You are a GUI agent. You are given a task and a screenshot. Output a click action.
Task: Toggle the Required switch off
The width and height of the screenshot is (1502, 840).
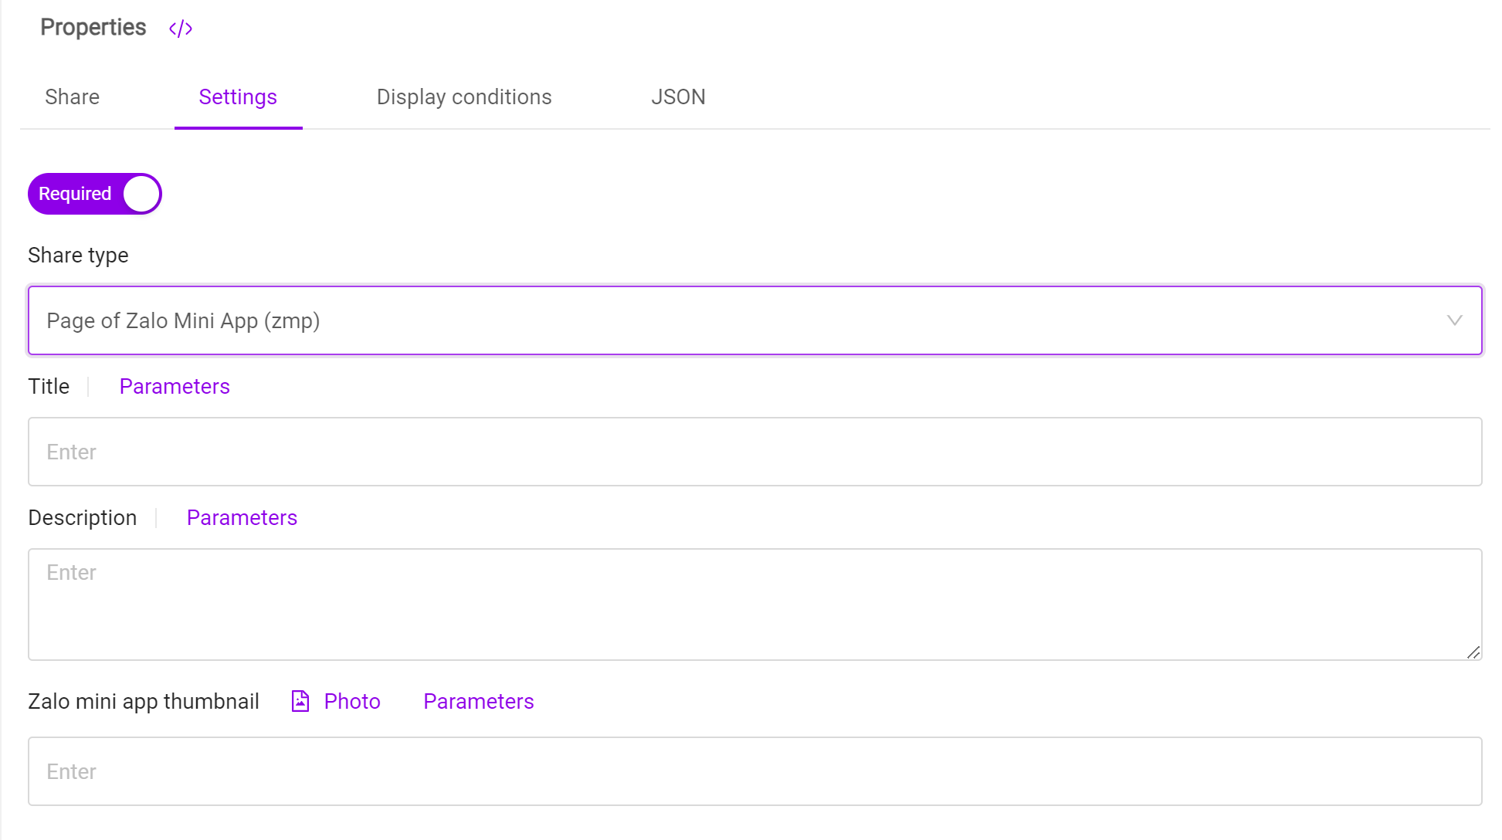click(95, 194)
